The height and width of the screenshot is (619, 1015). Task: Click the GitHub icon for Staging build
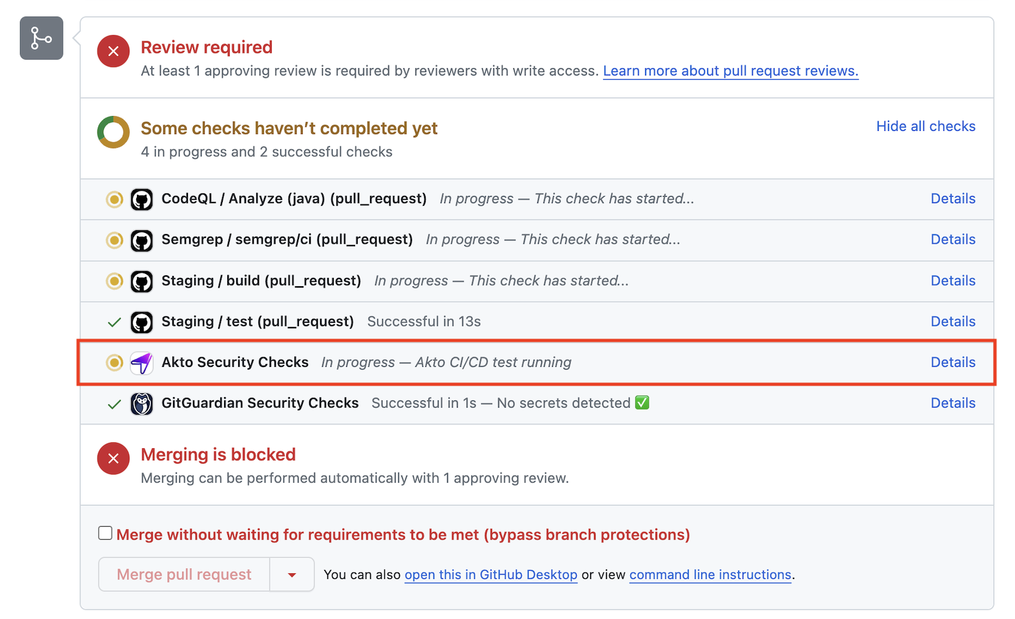click(141, 281)
